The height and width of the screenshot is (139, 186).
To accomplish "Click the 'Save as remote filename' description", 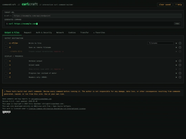I will click(x=40, y=47).
